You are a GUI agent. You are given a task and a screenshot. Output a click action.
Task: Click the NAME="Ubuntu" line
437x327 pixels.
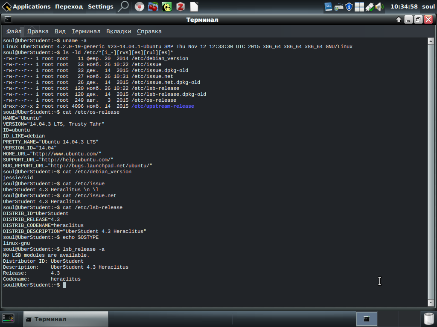[x=22, y=118]
